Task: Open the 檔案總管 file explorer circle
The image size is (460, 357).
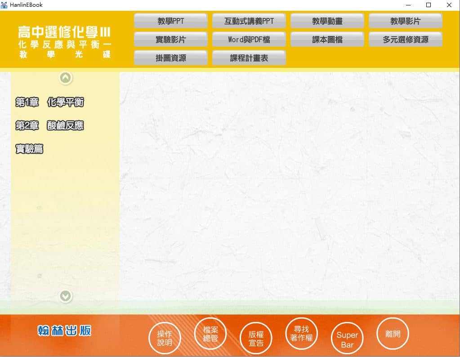Action: (210, 334)
